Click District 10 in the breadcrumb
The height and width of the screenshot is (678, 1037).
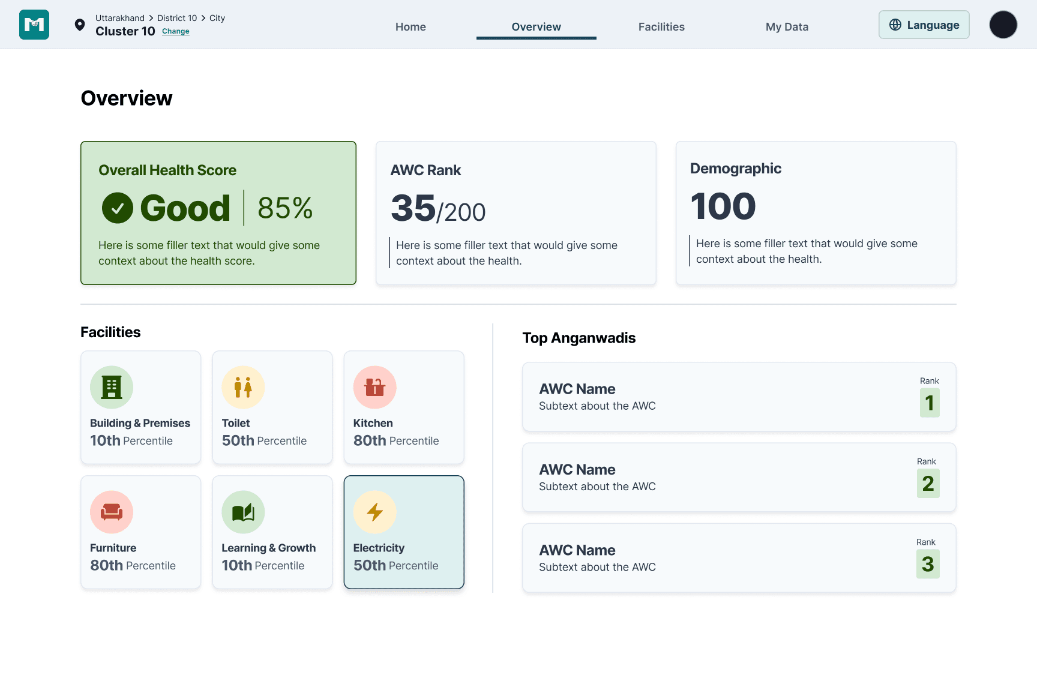176,18
